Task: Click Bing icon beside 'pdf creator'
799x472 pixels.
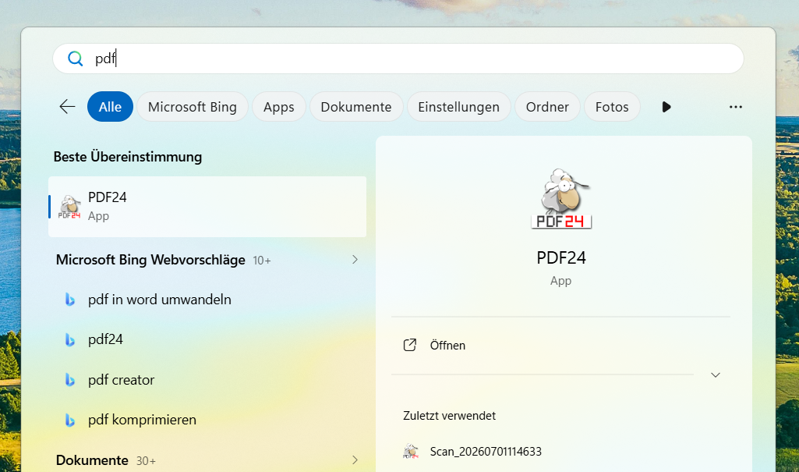Action: click(x=70, y=380)
